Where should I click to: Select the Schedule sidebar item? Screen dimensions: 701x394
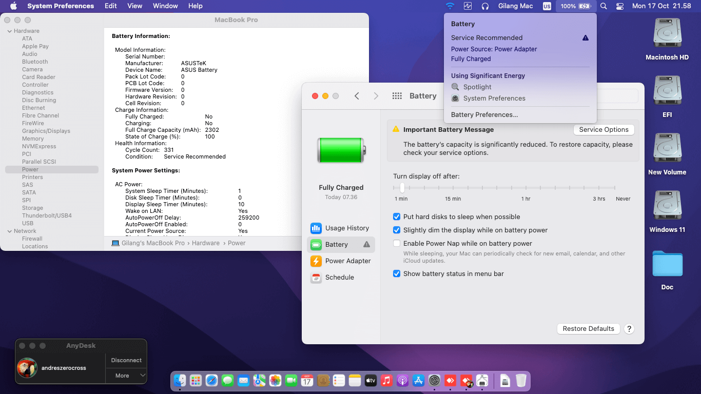click(x=339, y=278)
